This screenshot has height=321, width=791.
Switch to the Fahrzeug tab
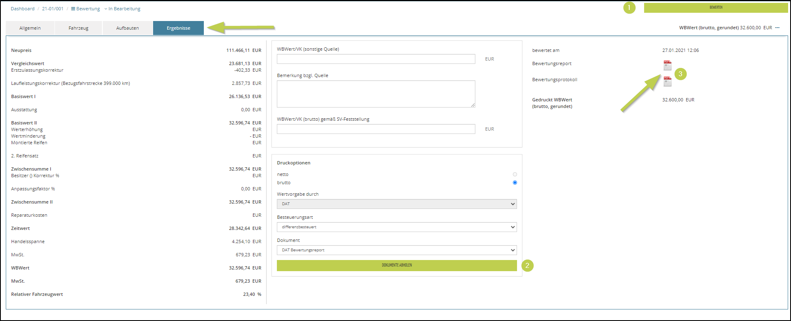click(78, 28)
